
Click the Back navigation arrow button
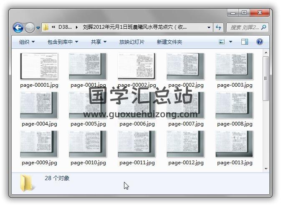click(x=18, y=28)
